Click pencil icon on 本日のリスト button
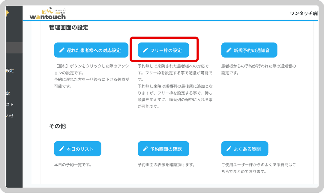 pos(62,149)
